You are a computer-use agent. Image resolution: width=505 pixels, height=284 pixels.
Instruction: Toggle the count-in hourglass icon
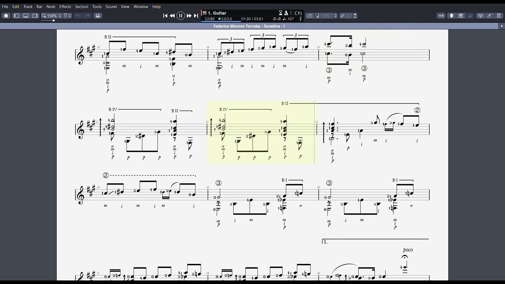281,13
